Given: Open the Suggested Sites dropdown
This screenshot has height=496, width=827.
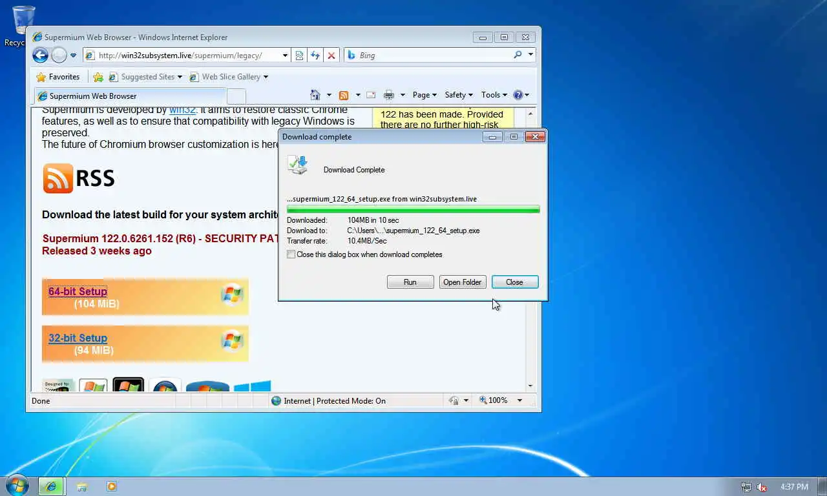Looking at the screenshot, I should coord(146,77).
